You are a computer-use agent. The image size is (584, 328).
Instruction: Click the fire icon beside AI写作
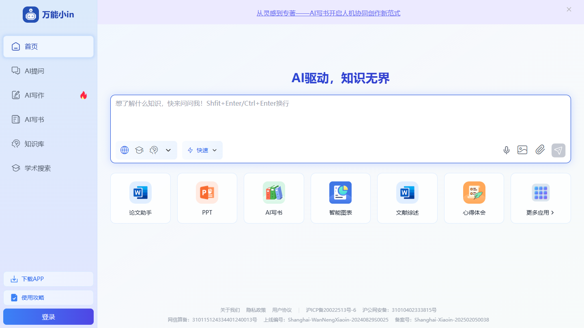pyautogui.click(x=84, y=95)
